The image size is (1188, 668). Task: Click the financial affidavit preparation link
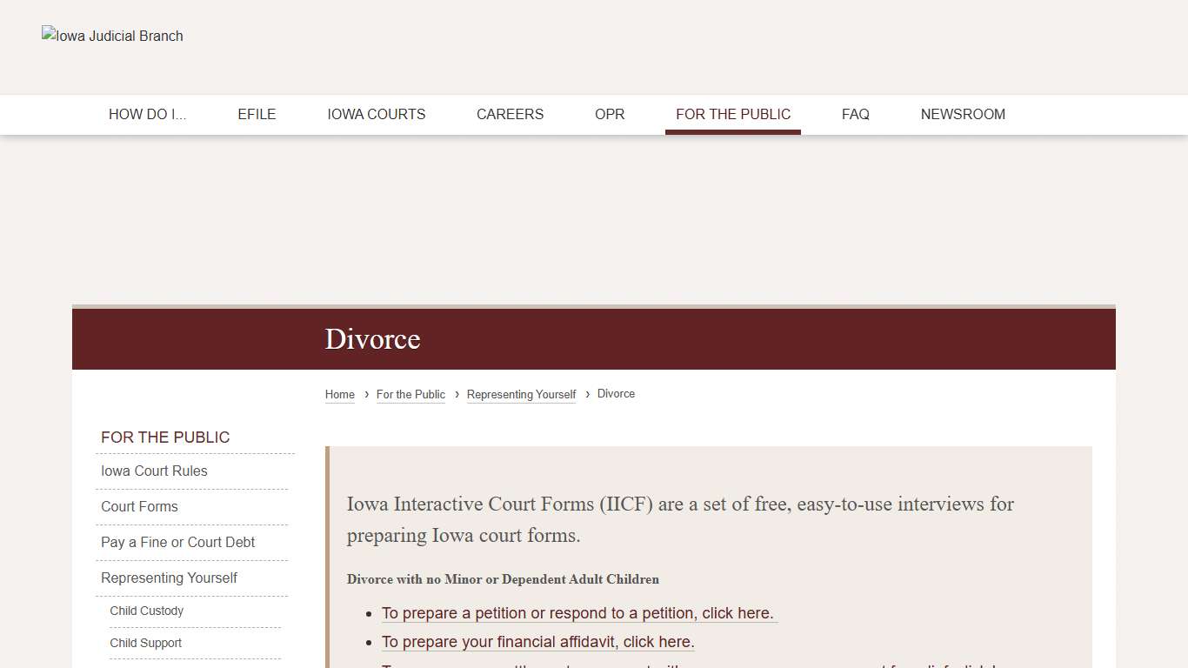point(537,642)
